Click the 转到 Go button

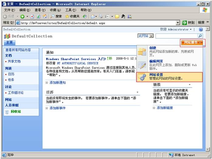(x=188, y=23)
